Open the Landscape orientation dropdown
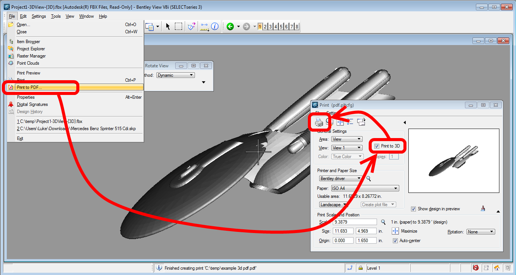This screenshot has width=516, height=275. pos(333,205)
